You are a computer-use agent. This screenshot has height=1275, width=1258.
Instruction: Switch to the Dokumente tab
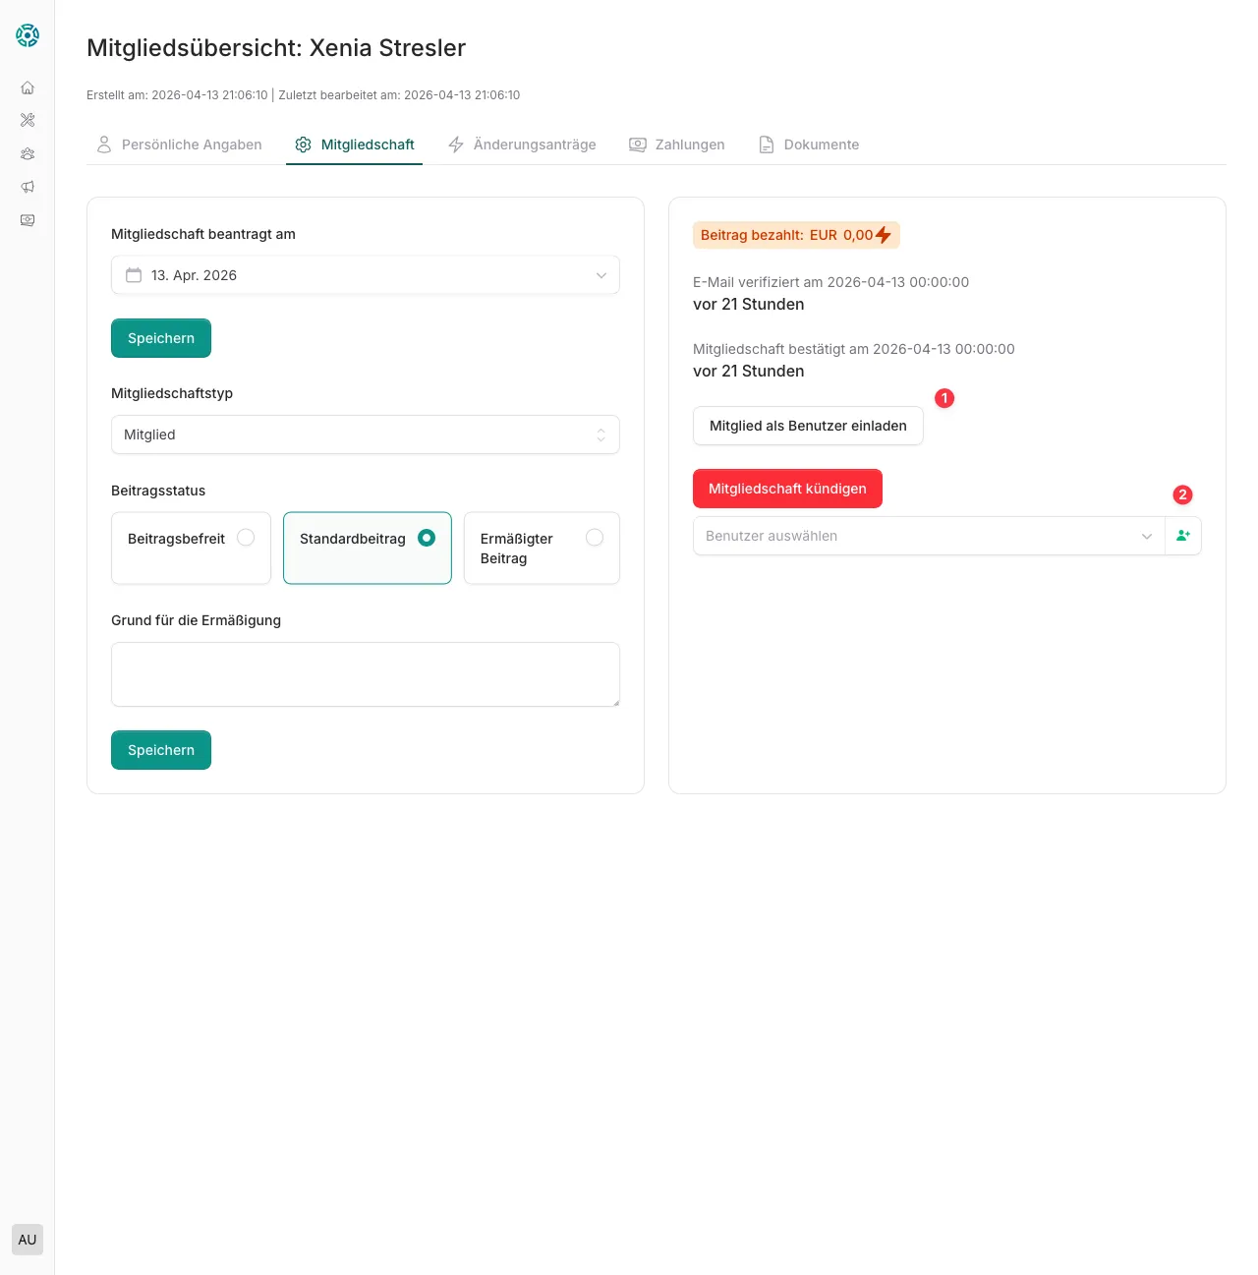tap(809, 145)
